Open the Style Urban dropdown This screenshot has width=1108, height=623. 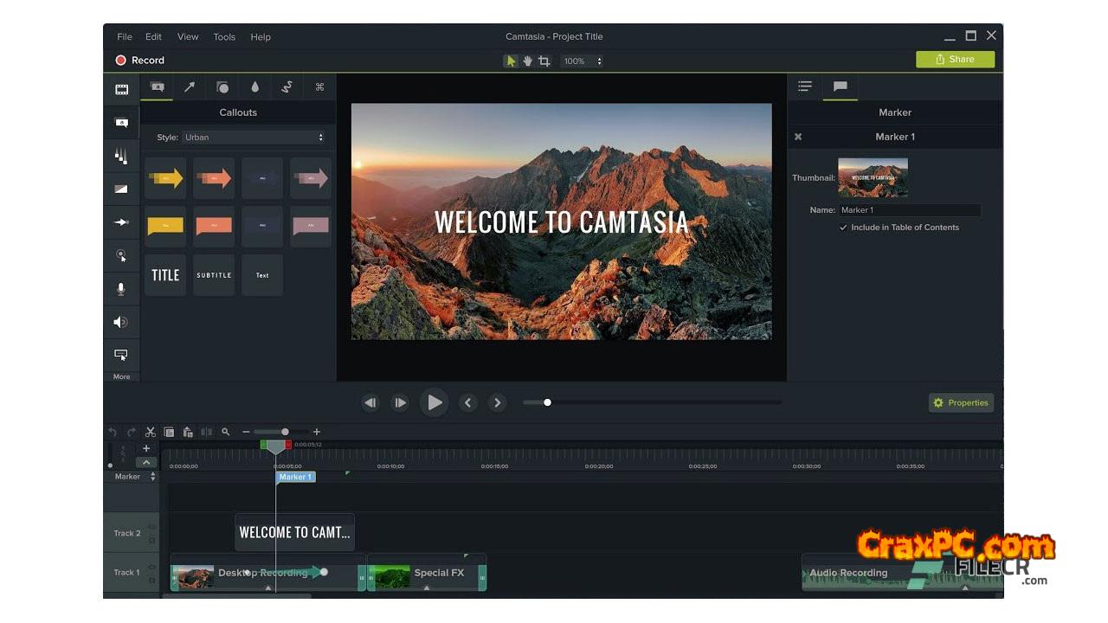click(253, 138)
